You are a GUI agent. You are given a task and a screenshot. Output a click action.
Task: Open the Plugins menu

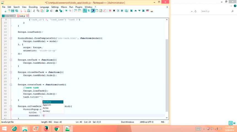79,7
